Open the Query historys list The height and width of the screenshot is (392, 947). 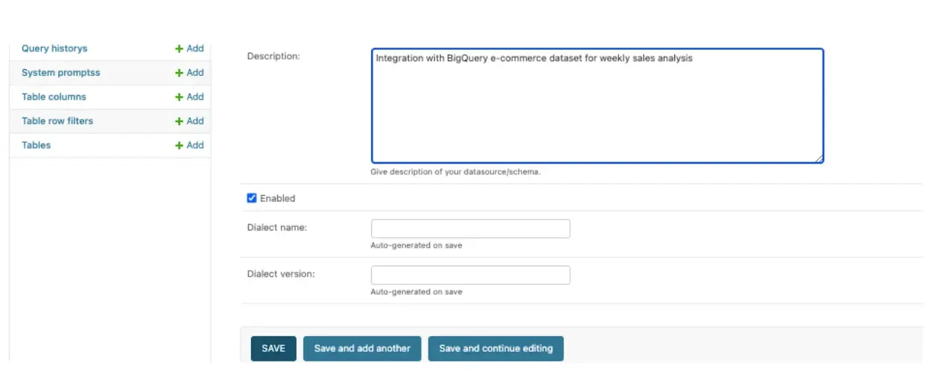point(54,48)
